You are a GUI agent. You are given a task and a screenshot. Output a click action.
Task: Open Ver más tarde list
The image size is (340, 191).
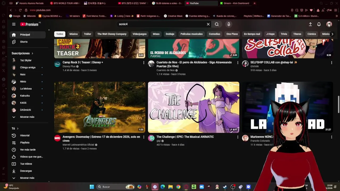(x=28, y=150)
